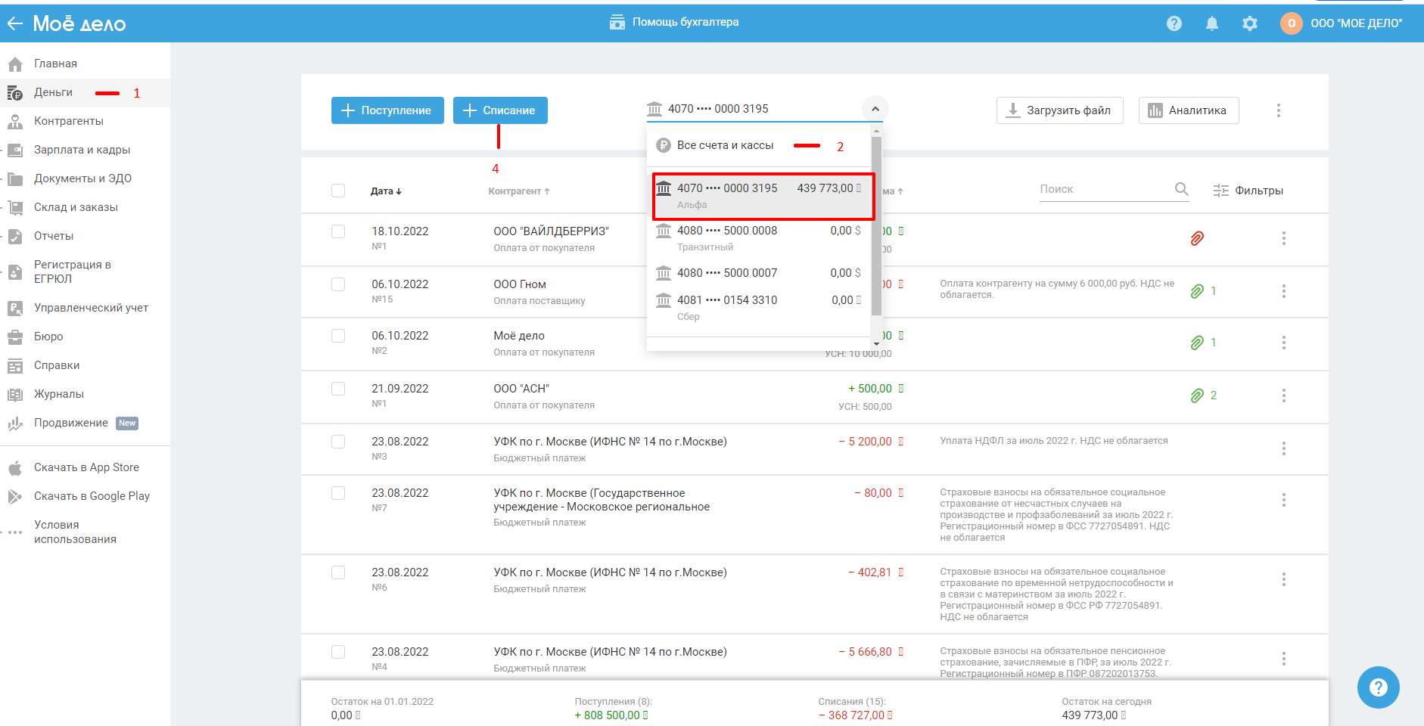Click the floating help chat button
The image size is (1424, 726).
click(1379, 687)
